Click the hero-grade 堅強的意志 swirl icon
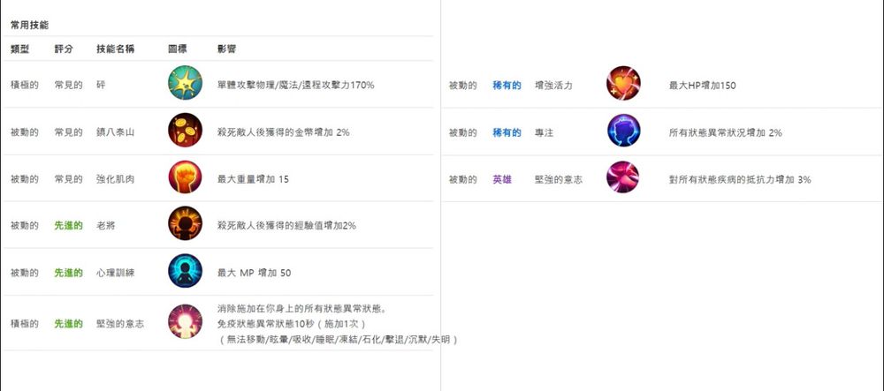Viewport: 884px width, 391px height. [622, 177]
